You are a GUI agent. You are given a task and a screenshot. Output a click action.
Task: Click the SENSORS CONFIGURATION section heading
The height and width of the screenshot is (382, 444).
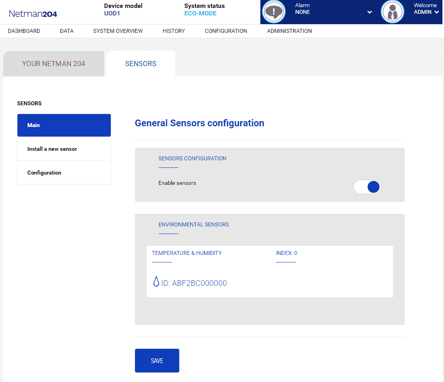(x=192, y=159)
